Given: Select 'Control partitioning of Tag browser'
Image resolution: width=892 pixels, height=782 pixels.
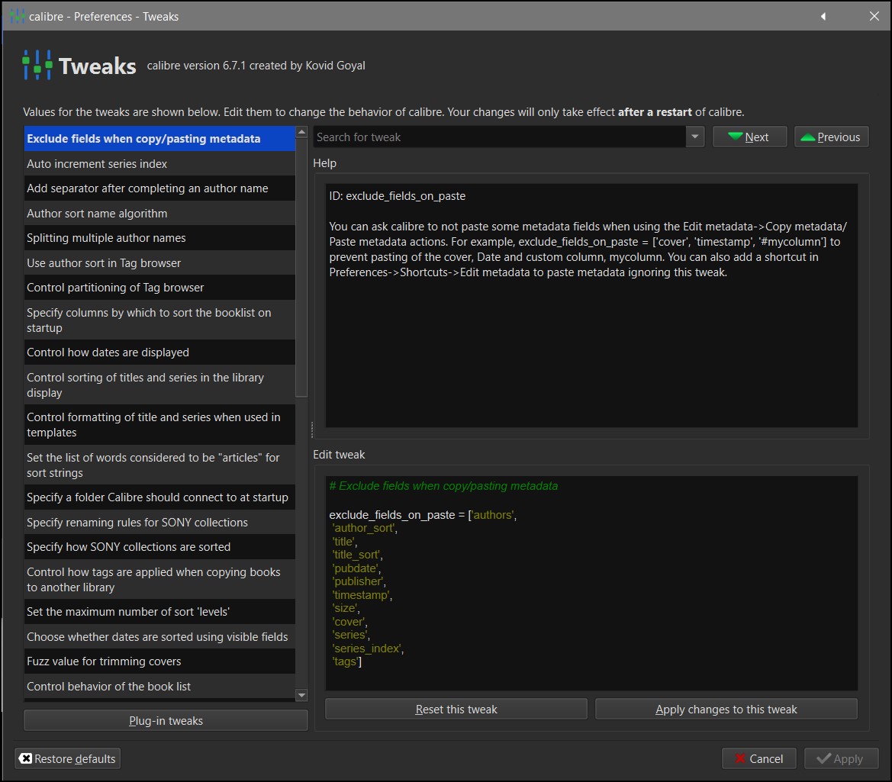Looking at the screenshot, I should (x=159, y=287).
